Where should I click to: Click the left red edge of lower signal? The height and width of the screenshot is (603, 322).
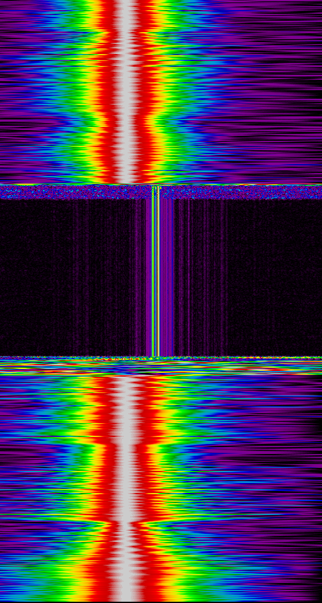(x=104, y=489)
